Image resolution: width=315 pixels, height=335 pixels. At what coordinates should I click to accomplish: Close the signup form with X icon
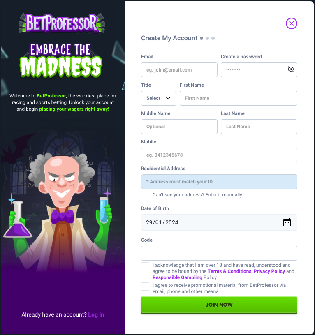coord(291,23)
